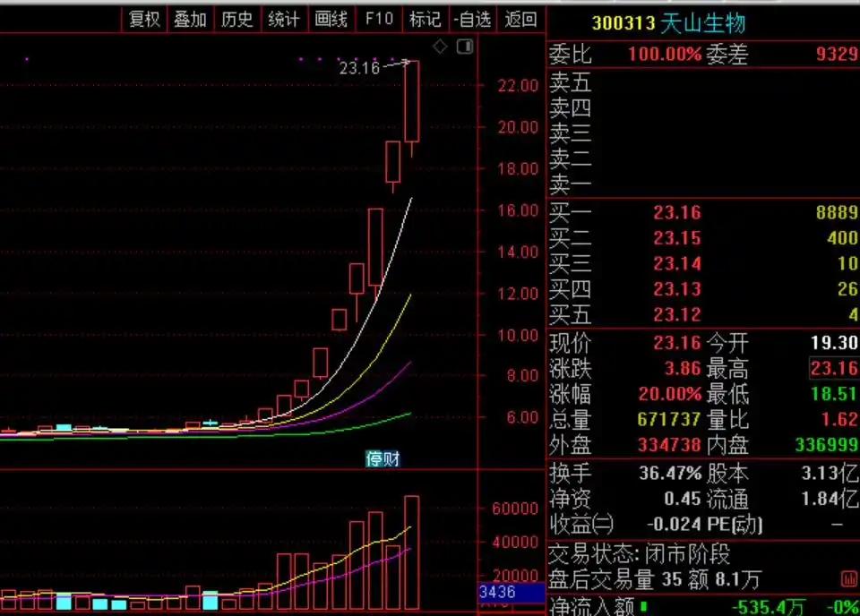860x616 pixels.
Task: Select the 买四 bid price 23.13
Action: pos(677,289)
